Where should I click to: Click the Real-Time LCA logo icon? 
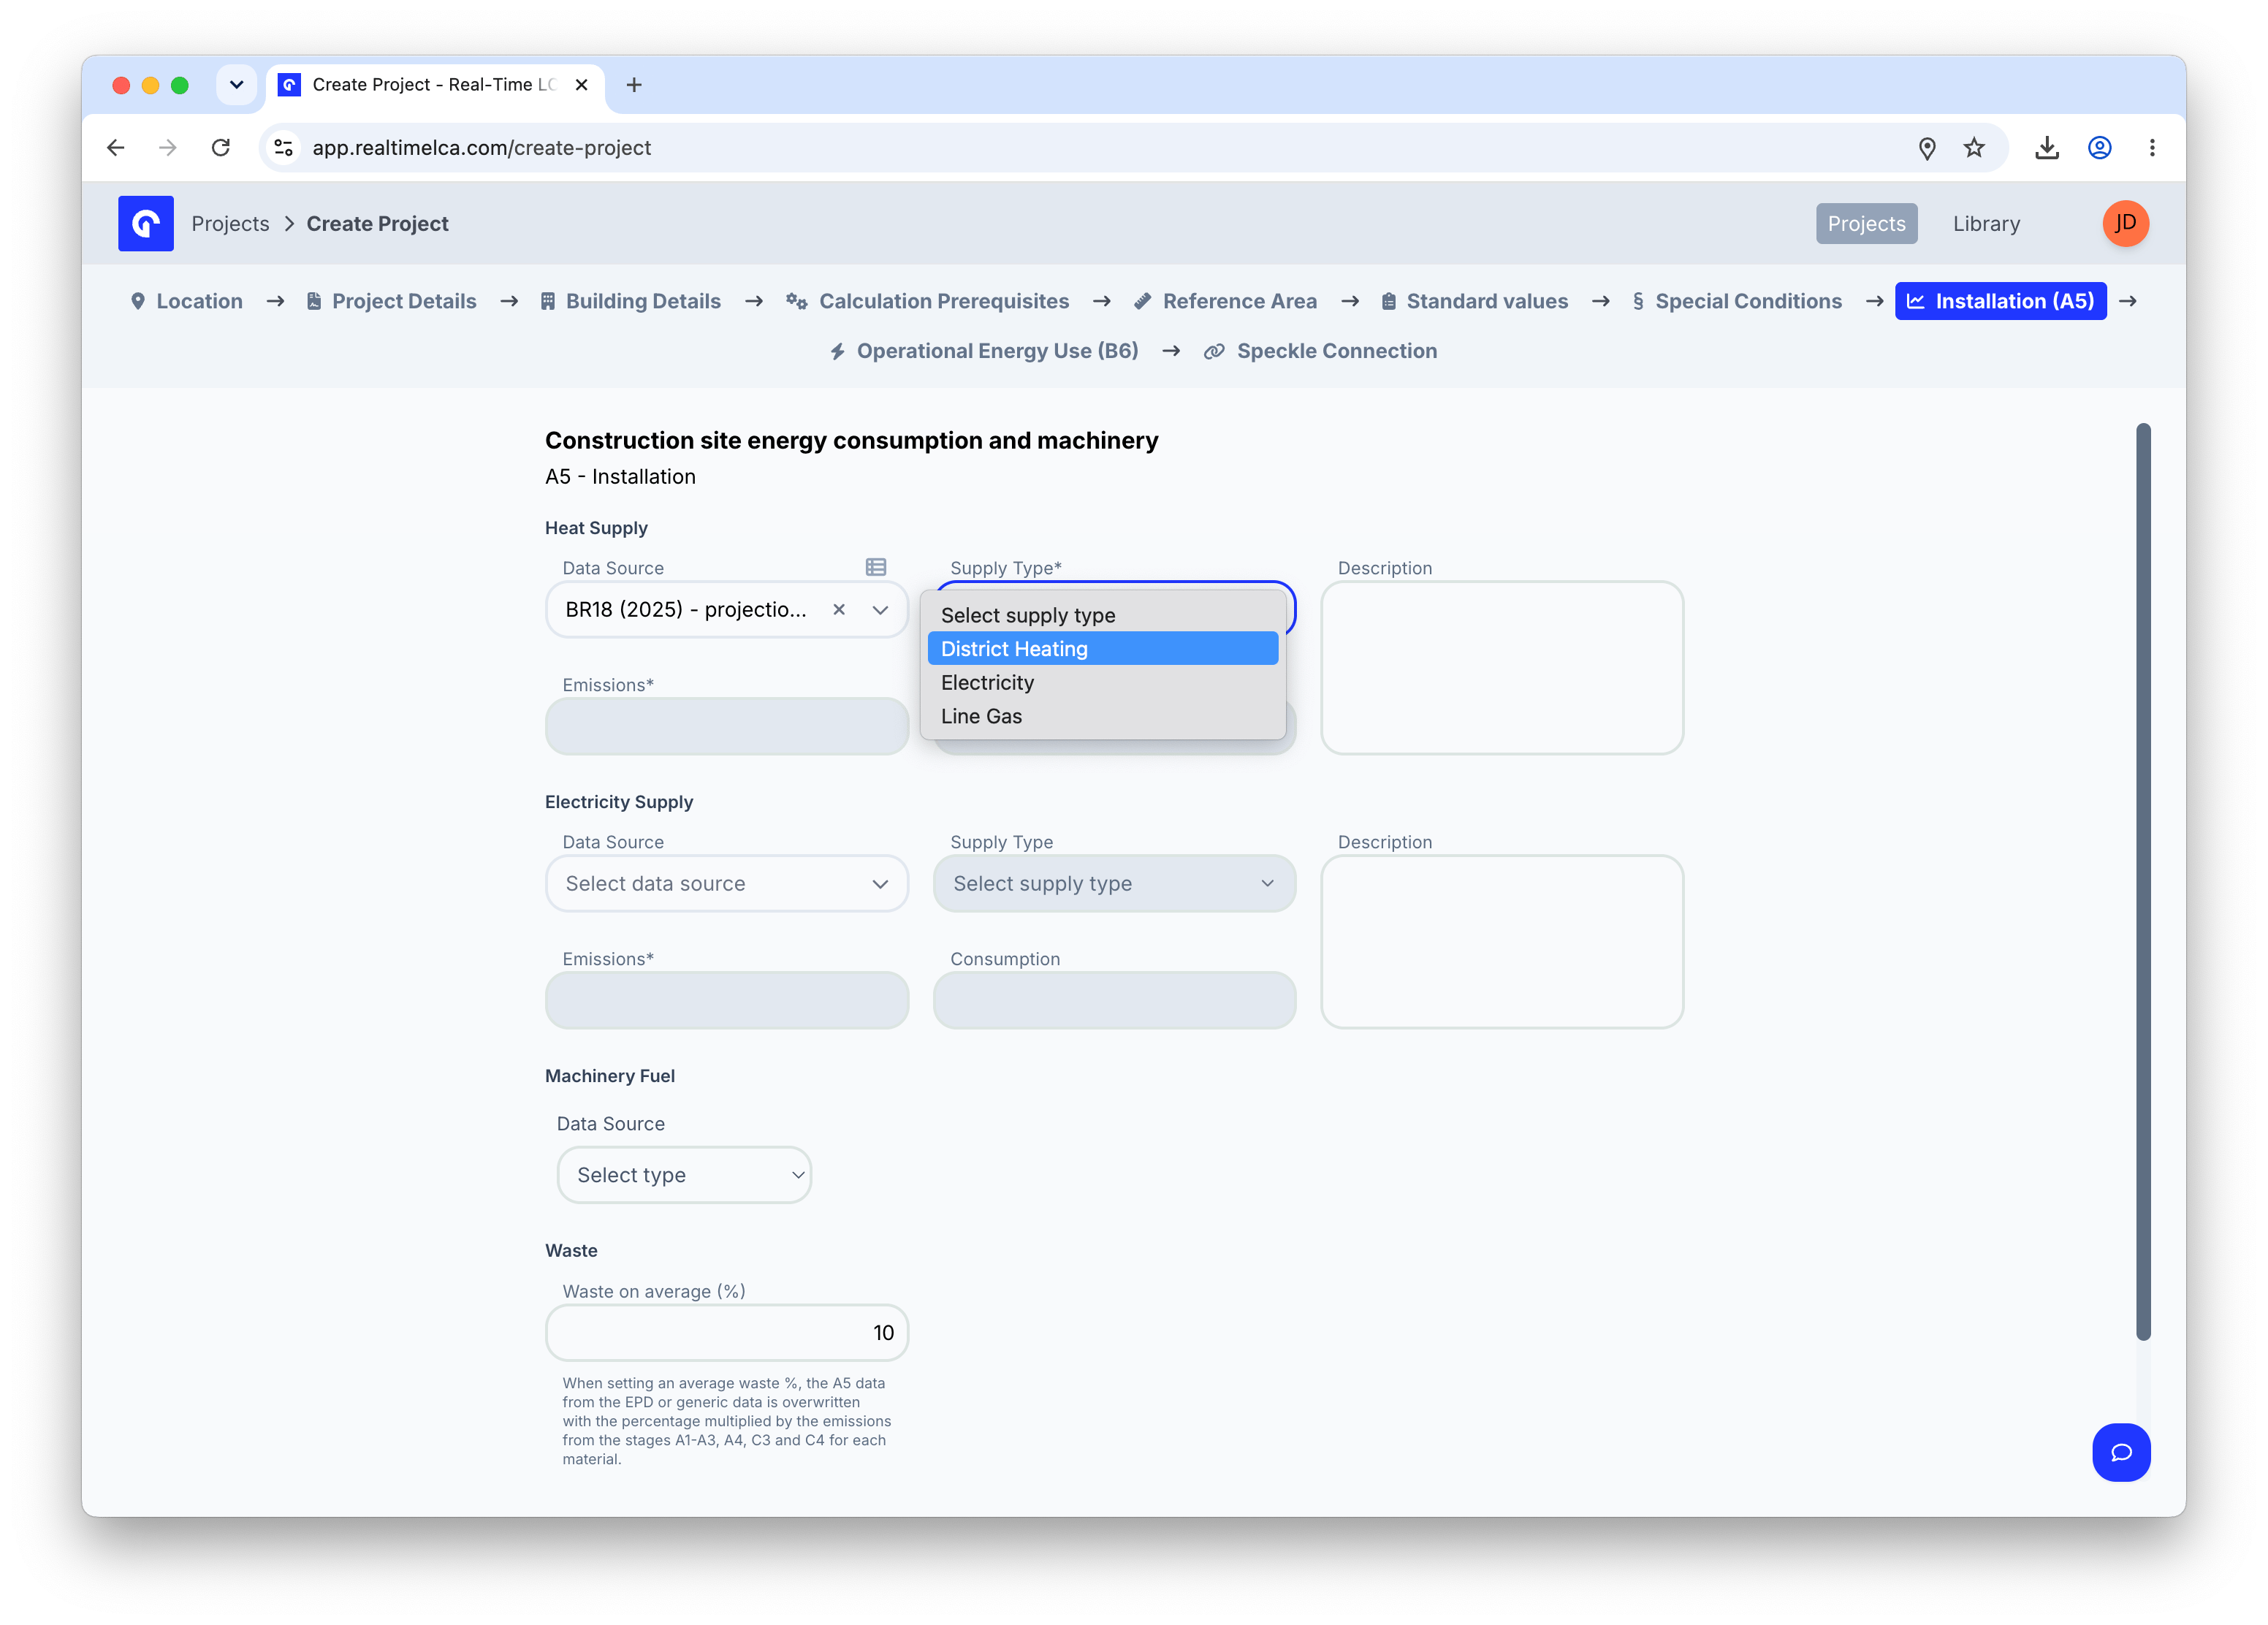146,223
